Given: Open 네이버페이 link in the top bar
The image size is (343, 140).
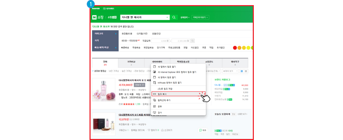Looking at the screenshot, I should [109, 9].
